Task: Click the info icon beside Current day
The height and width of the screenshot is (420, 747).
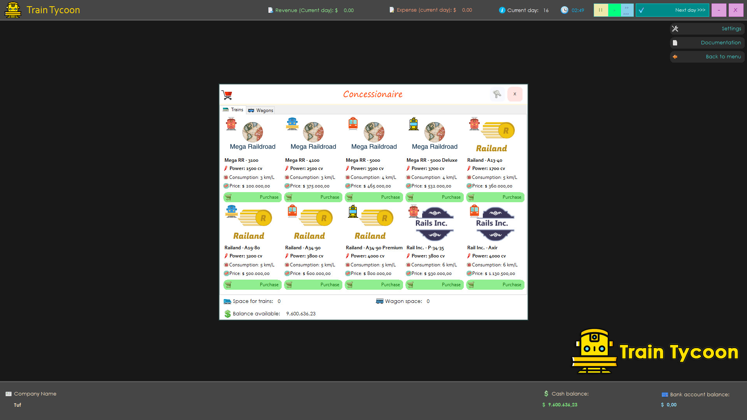Action: pyautogui.click(x=502, y=10)
